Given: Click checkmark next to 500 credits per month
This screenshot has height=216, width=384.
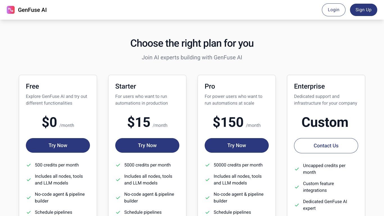Looking at the screenshot, I should coord(29,165).
